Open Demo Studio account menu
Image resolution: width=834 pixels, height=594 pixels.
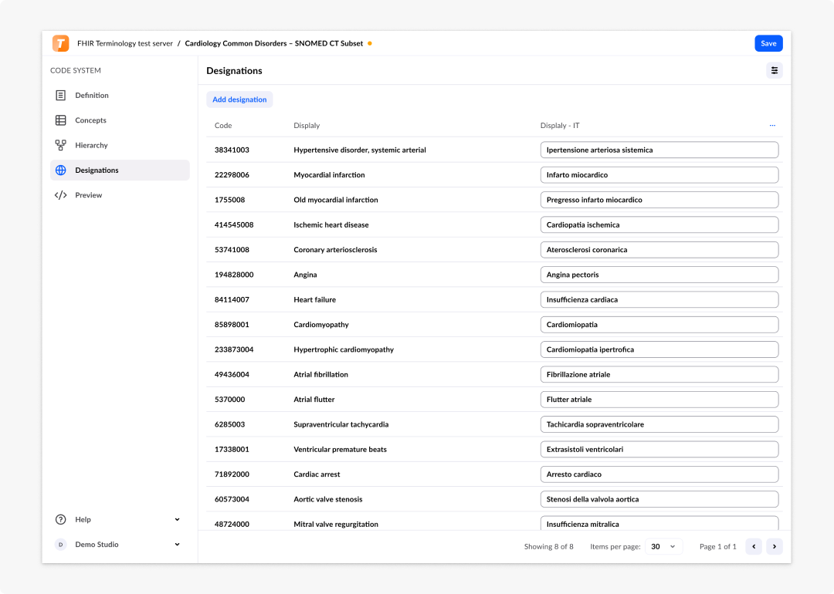pyautogui.click(x=120, y=545)
